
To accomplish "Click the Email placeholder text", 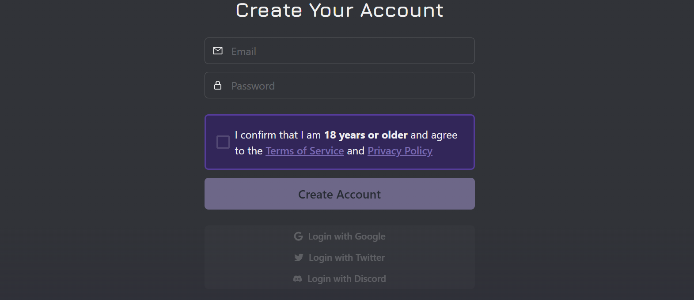I will 244,52.
